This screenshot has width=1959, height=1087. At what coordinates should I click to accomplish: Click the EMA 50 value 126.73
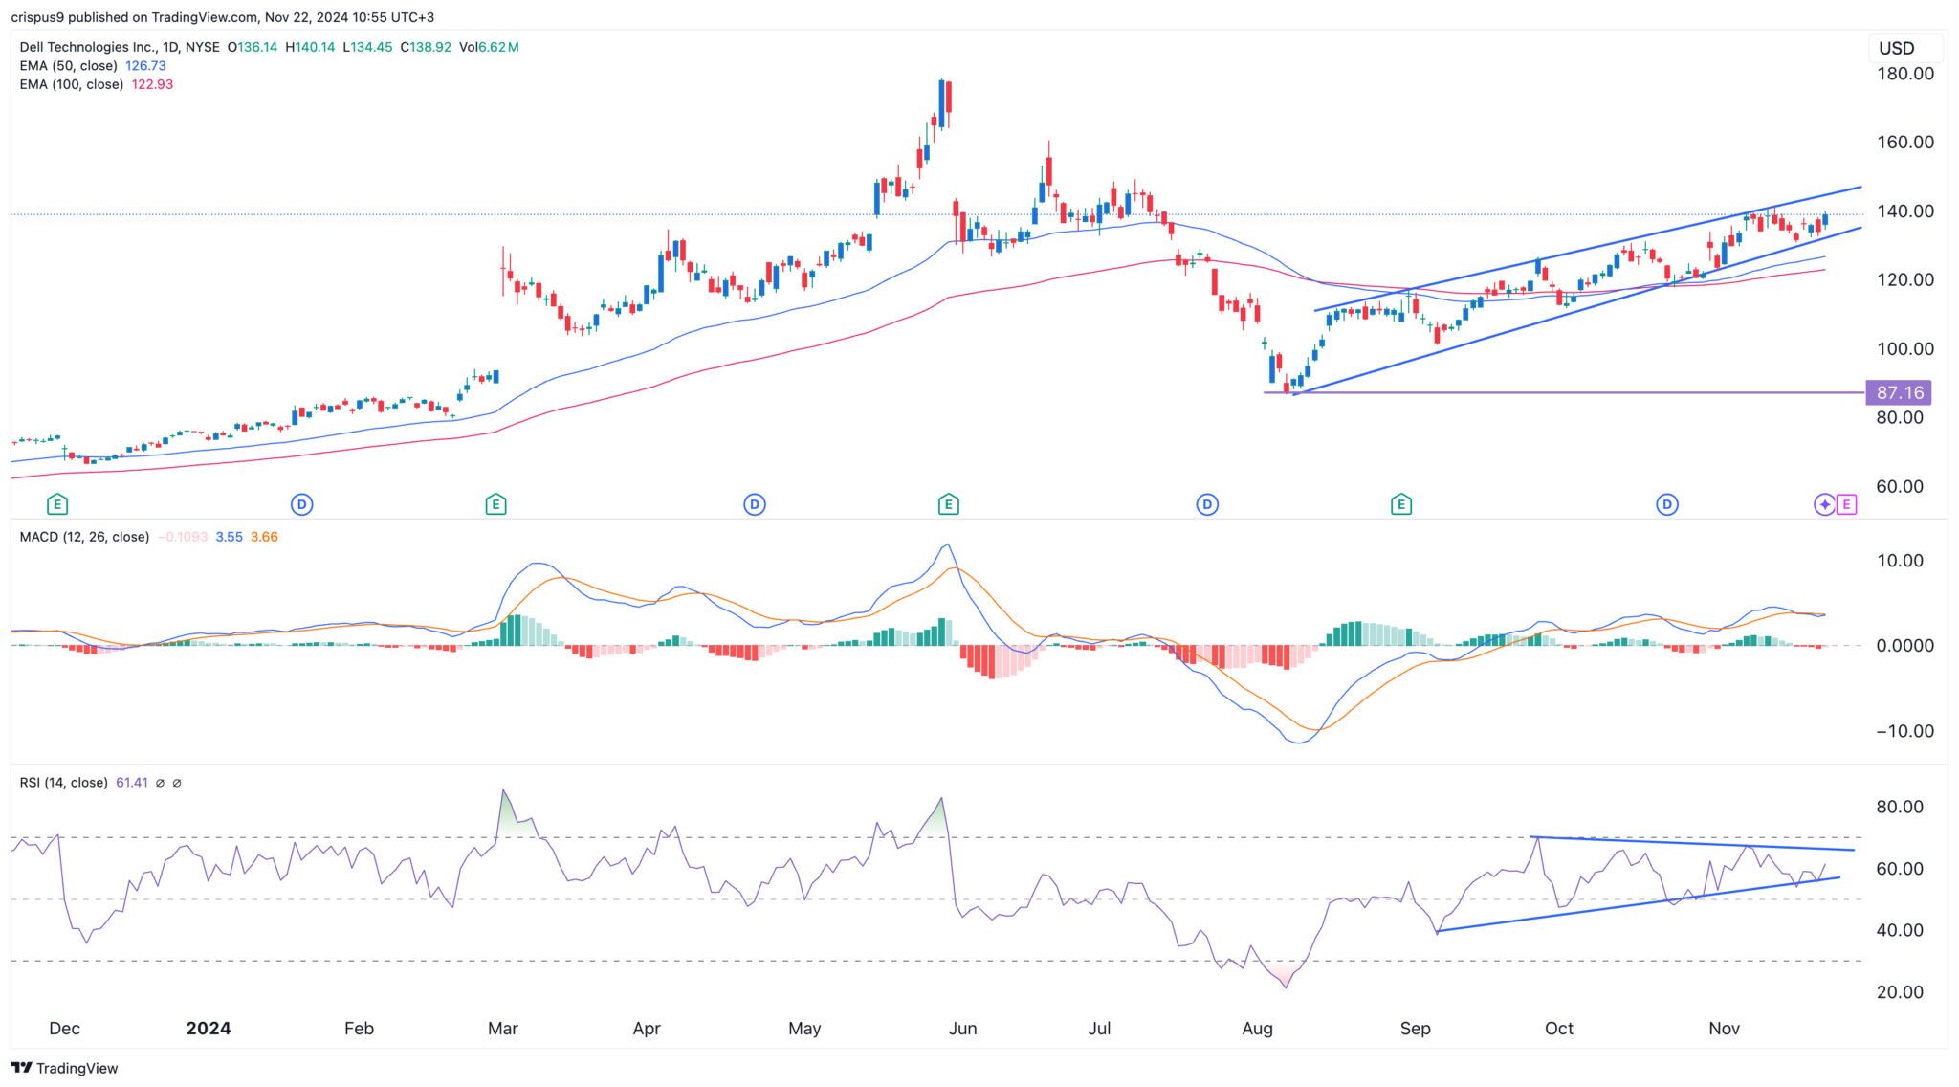(145, 66)
